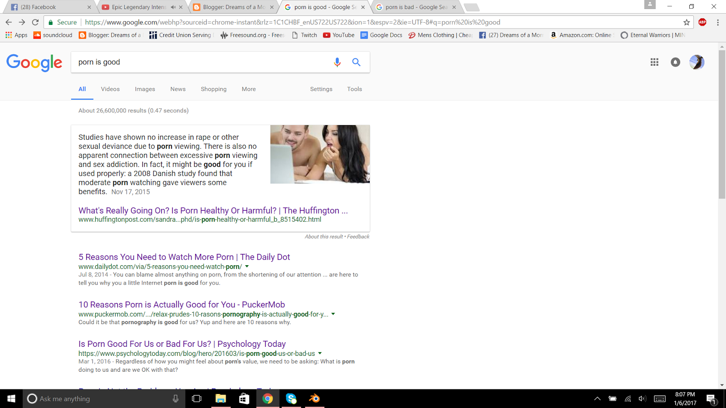Open the PuckerMob result title link
Screen dimensions: 726x408
pos(181,305)
